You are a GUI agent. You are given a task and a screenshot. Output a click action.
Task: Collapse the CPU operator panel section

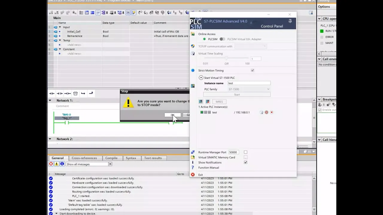tap(319, 19)
